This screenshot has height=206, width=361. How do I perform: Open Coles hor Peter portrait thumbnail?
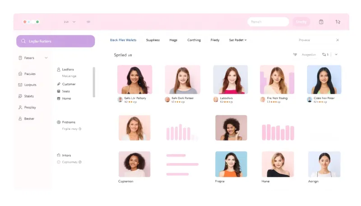(324, 79)
